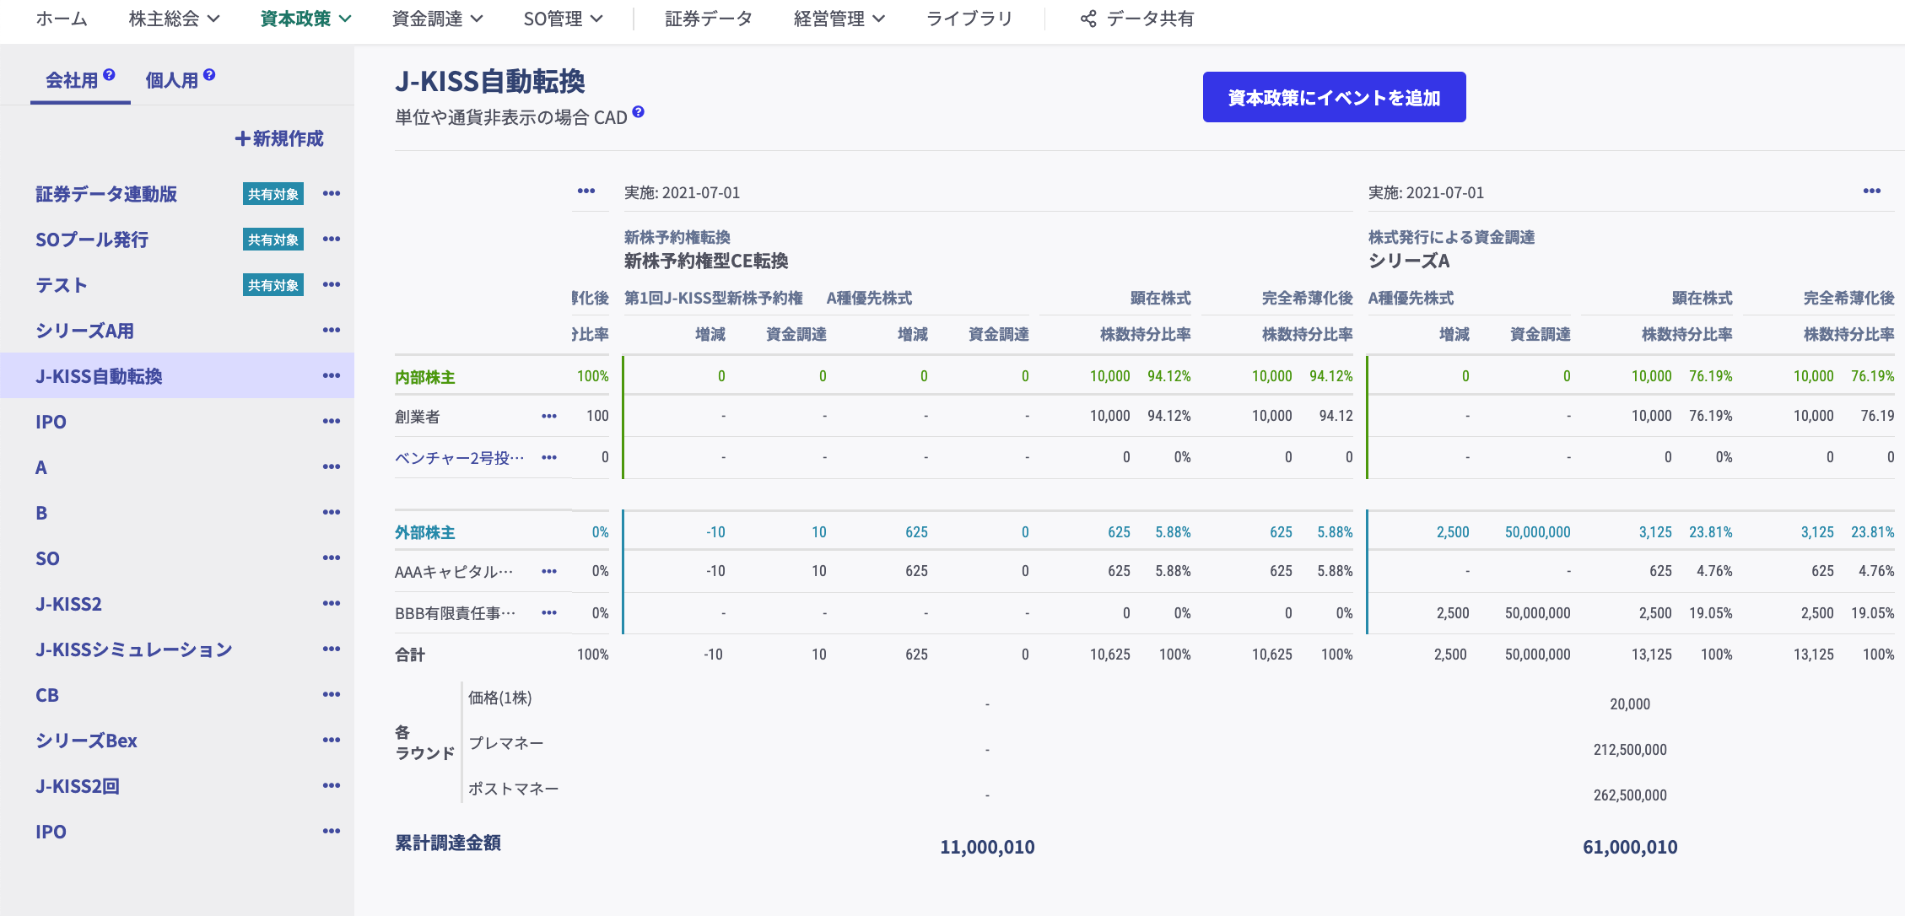The image size is (1905, 916).
Task: Click 資本政策にイベントを追加 button
Action: (x=1334, y=97)
